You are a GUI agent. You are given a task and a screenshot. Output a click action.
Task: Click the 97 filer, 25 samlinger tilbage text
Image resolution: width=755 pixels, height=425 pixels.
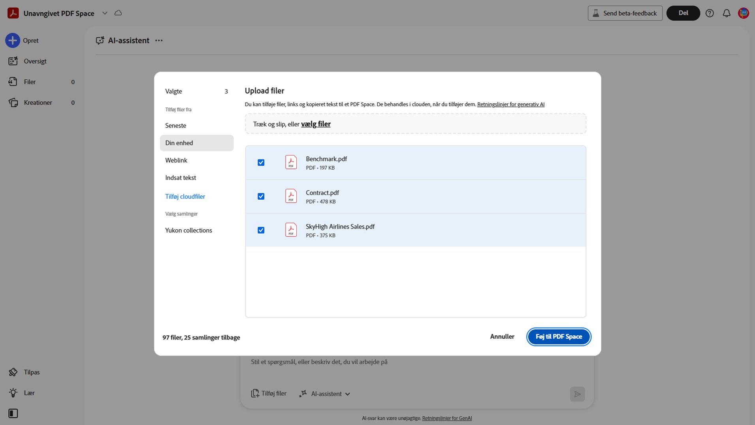click(x=201, y=337)
